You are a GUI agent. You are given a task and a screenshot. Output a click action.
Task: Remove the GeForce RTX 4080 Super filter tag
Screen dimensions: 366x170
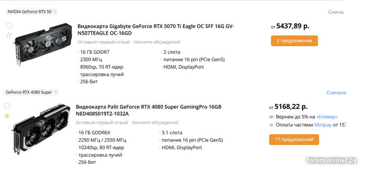coord(55,92)
